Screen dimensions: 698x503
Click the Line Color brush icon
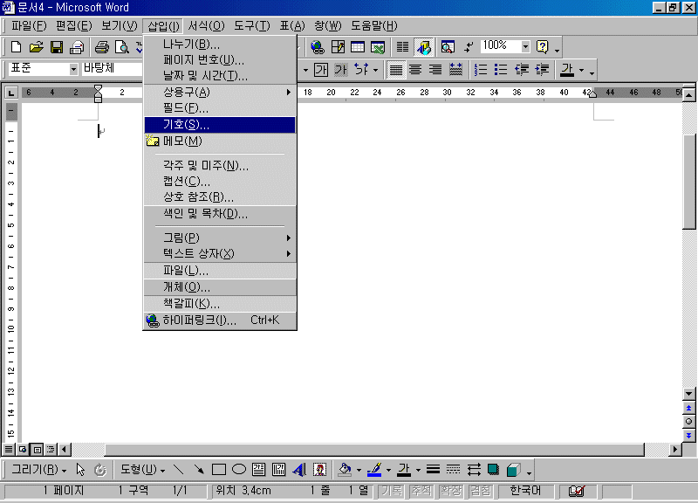coord(374,470)
